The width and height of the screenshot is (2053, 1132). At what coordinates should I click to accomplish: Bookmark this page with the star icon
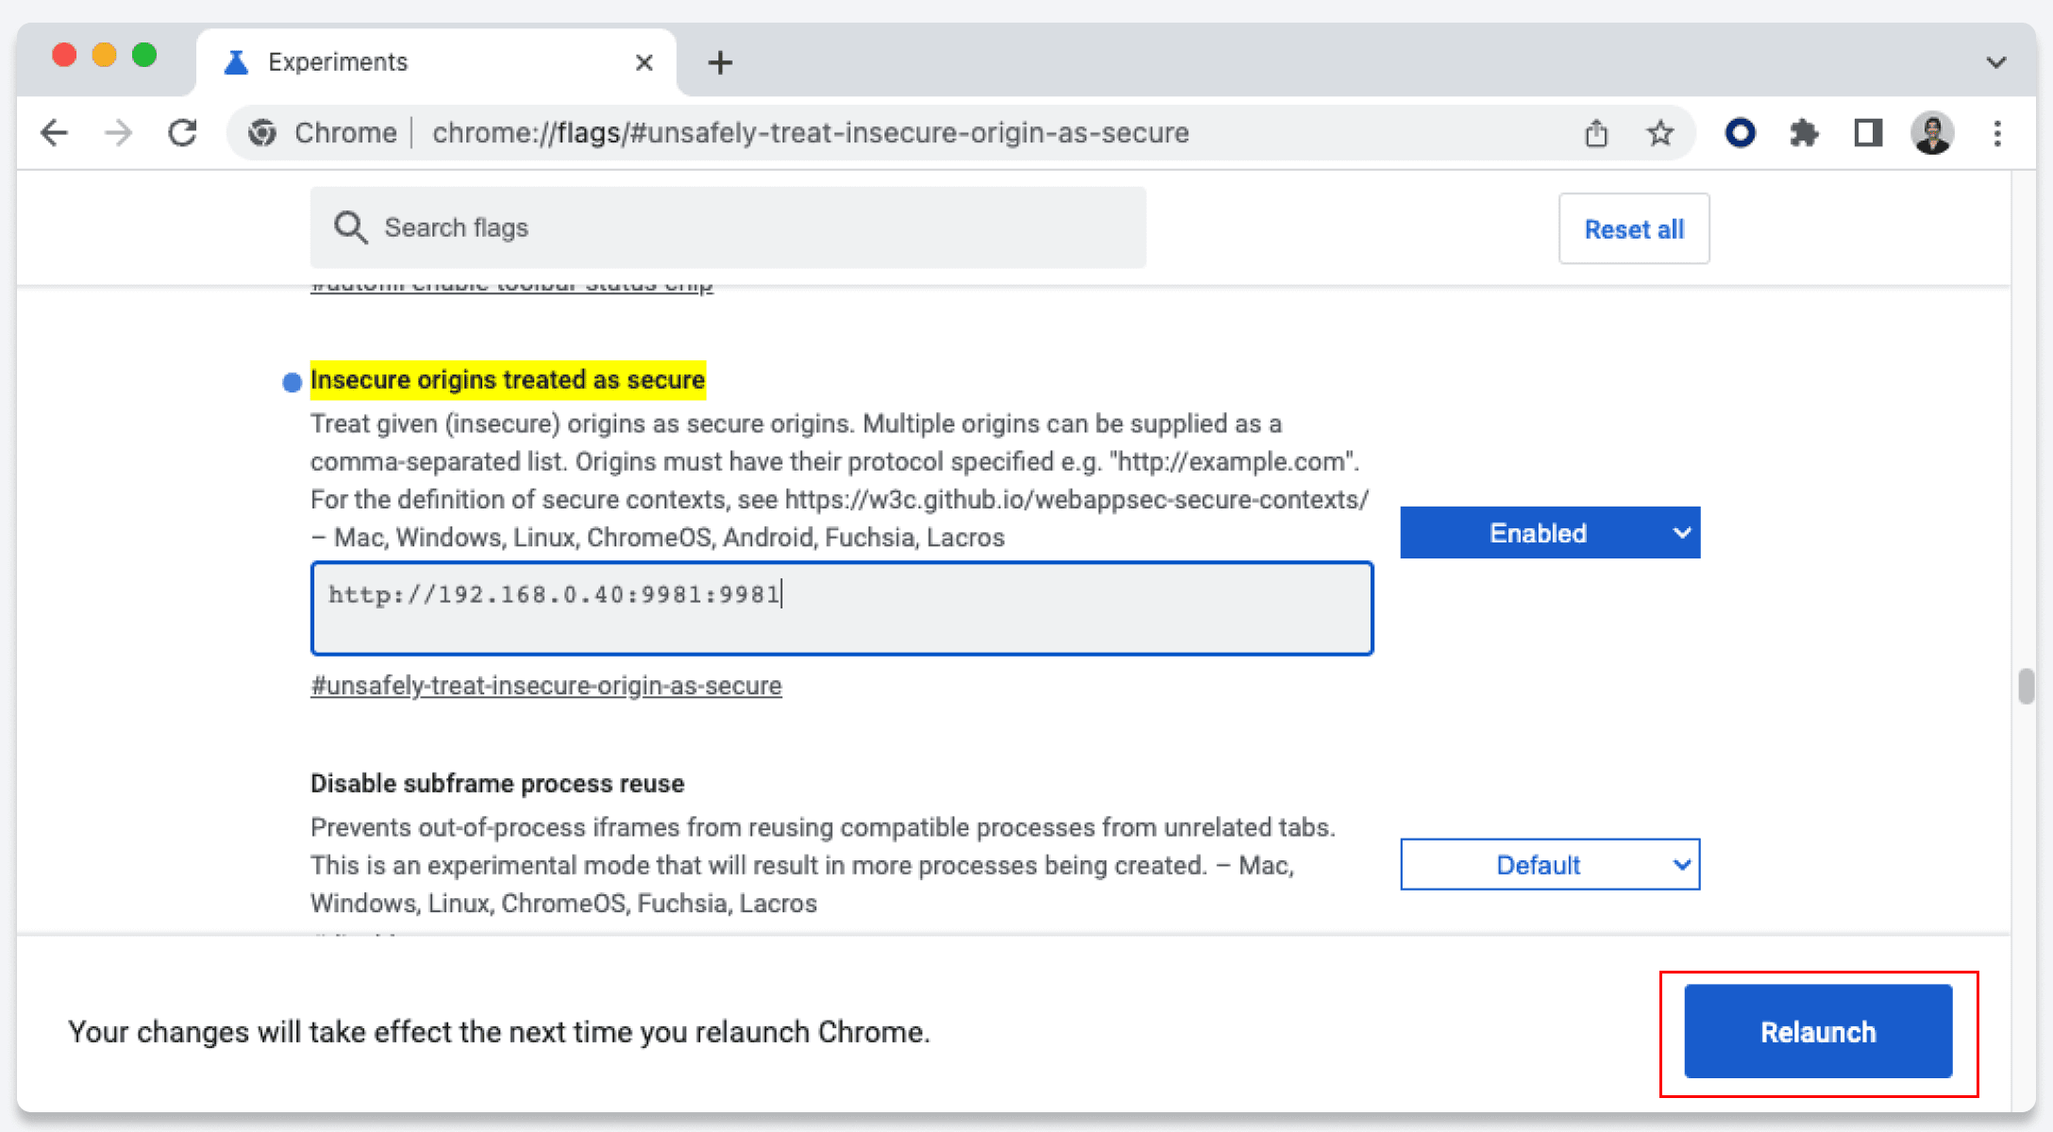tap(1659, 133)
